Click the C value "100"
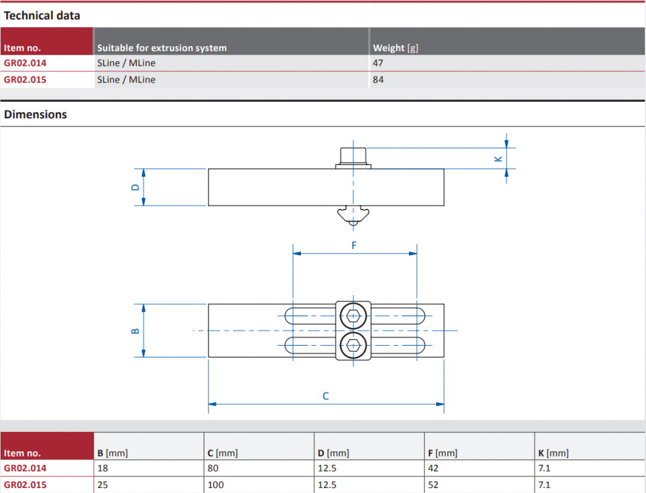The height and width of the screenshot is (493, 646). [x=216, y=485]
